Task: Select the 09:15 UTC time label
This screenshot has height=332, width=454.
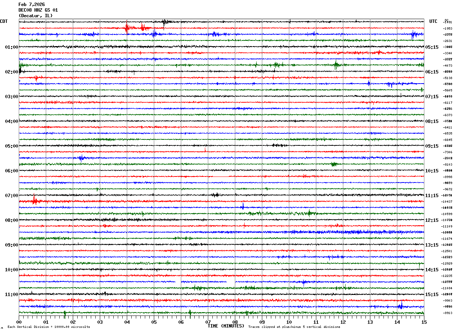Action: point(432,146)
